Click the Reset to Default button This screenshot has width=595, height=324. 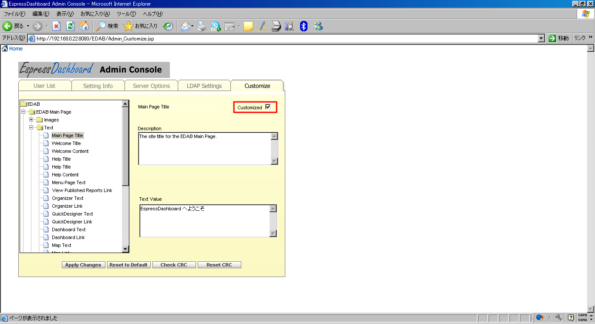[x=128, y=265]
